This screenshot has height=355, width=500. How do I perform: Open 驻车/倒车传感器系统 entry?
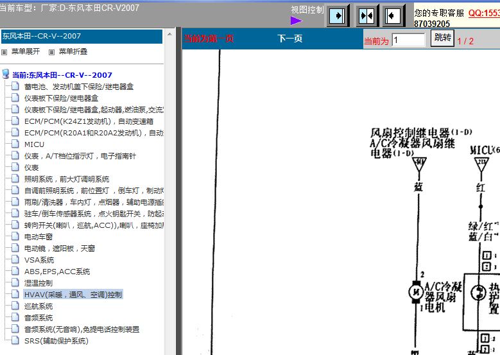point(94,214)
